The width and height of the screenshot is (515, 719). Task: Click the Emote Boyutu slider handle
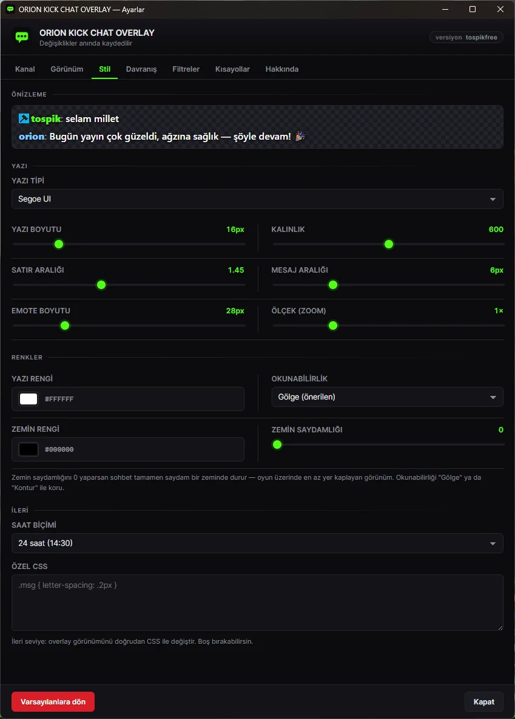click(65, 325)
